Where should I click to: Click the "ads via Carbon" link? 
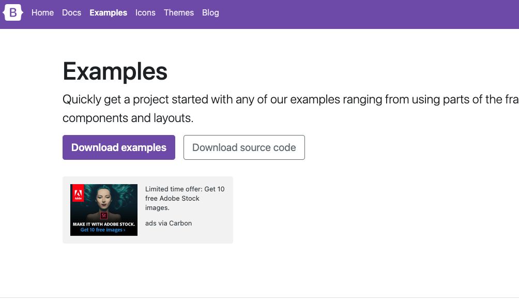[x=169, y=223]
